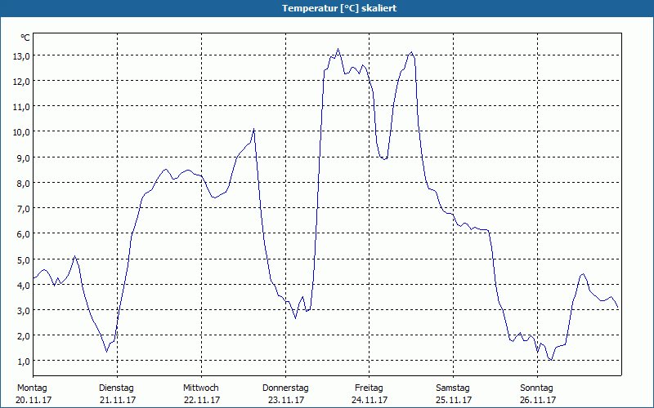The width and height of the screenshot is (654, 408).
Task: Select the 9,0 y-axis value
Action: [x=24, y=158]
